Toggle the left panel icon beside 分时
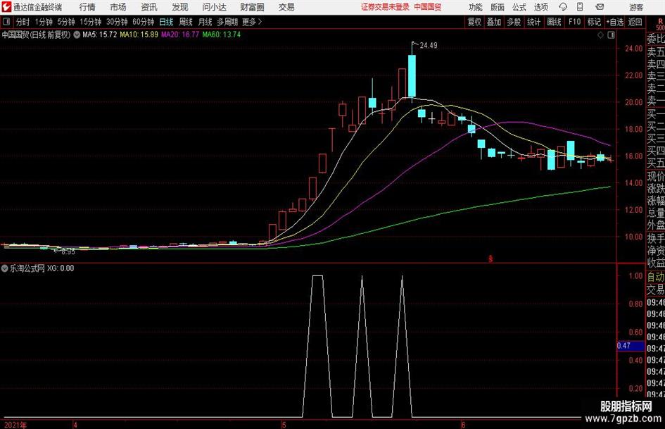The image size is (665, 429). coord(6,22)
